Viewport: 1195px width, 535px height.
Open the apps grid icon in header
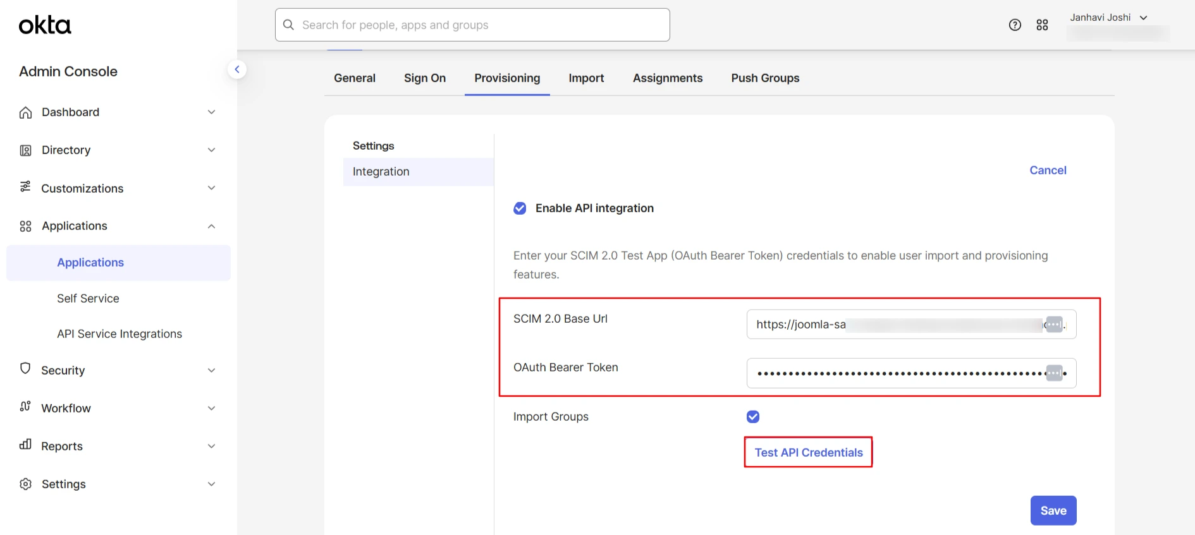(x=1042, y=25)
